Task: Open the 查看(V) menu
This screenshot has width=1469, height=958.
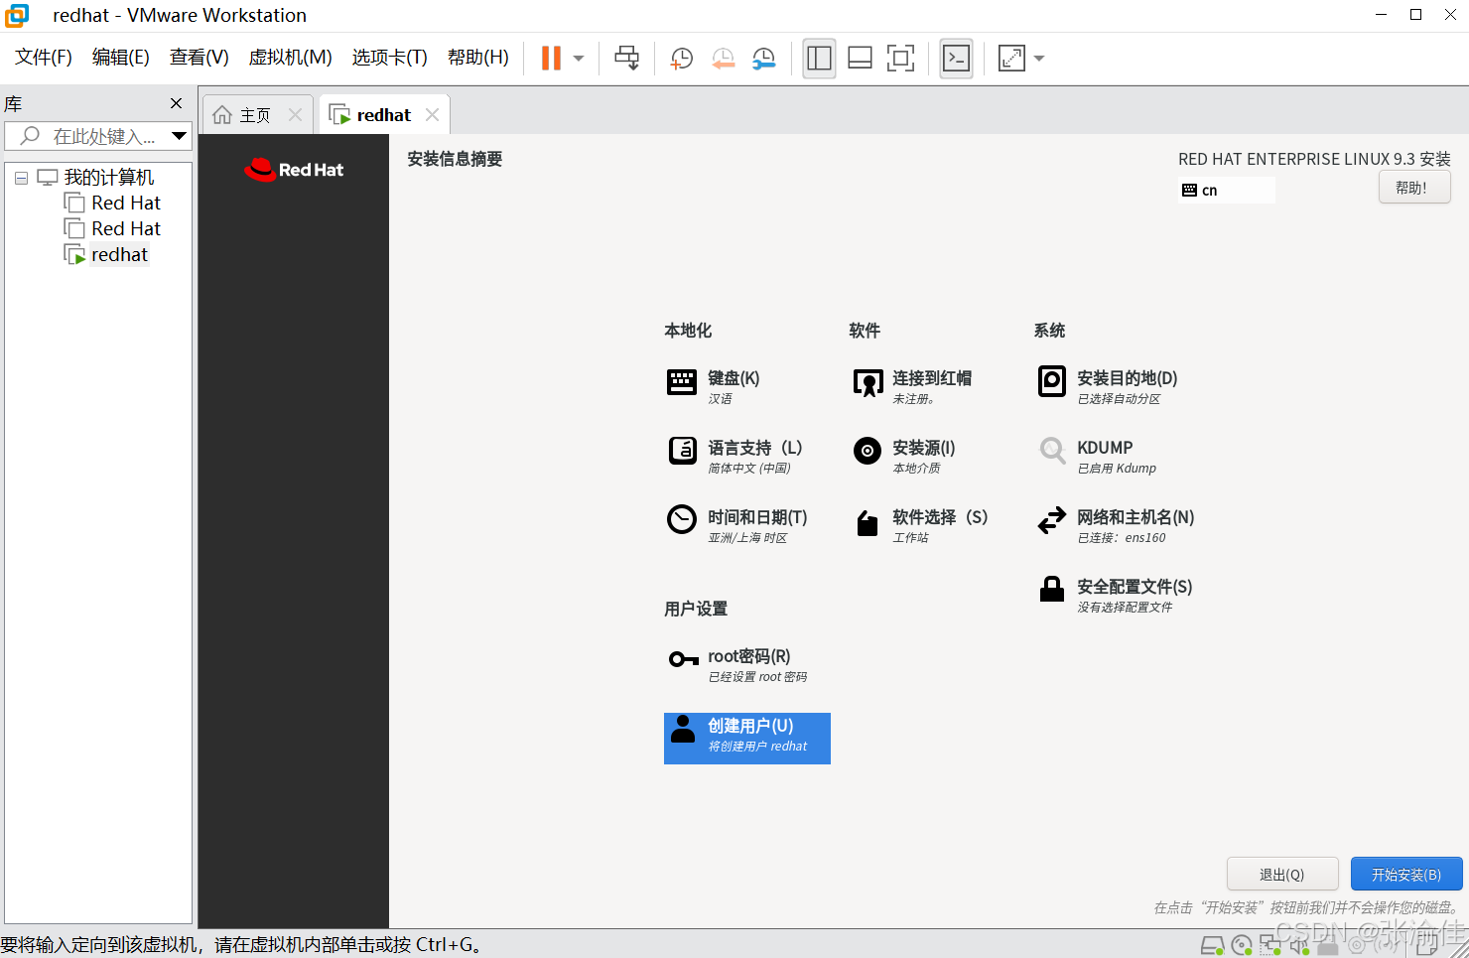Action: [199, 58]
